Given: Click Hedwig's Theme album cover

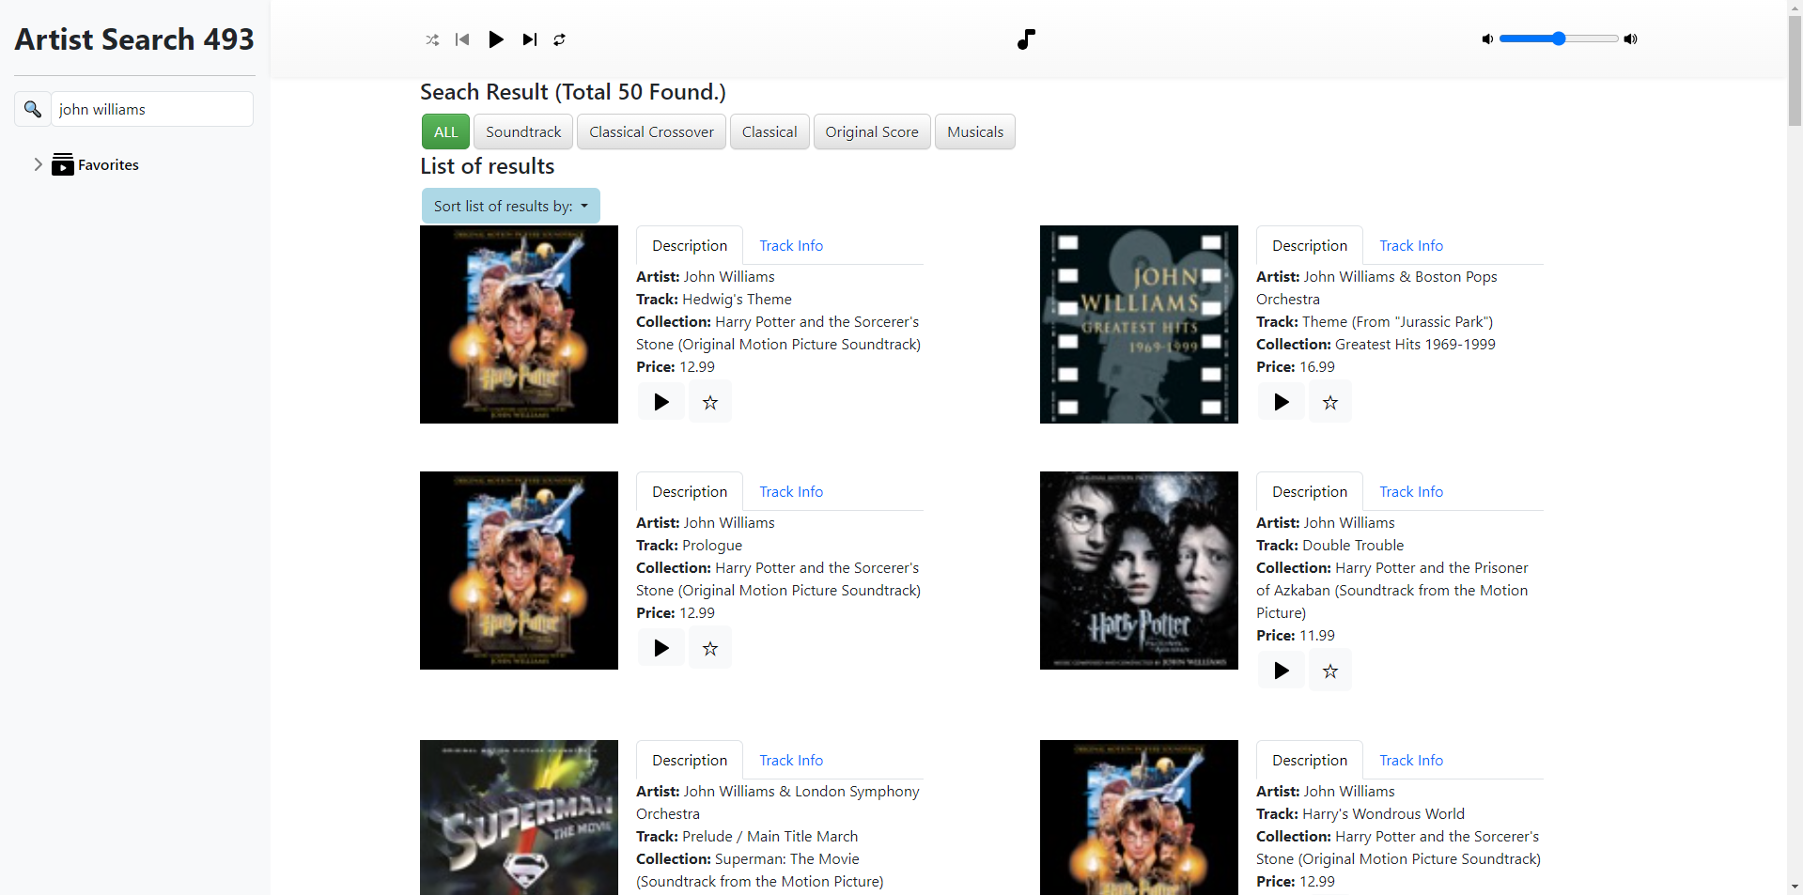Looking at the screenshot, I should [x=519, y=324].
